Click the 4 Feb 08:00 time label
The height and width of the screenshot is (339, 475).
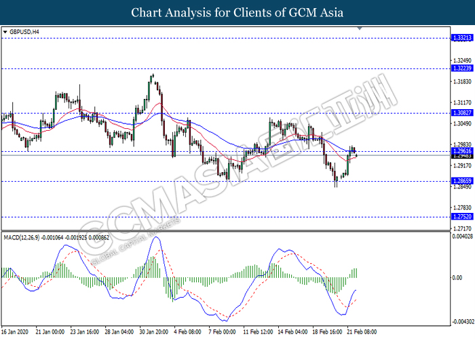click(187, 332)
